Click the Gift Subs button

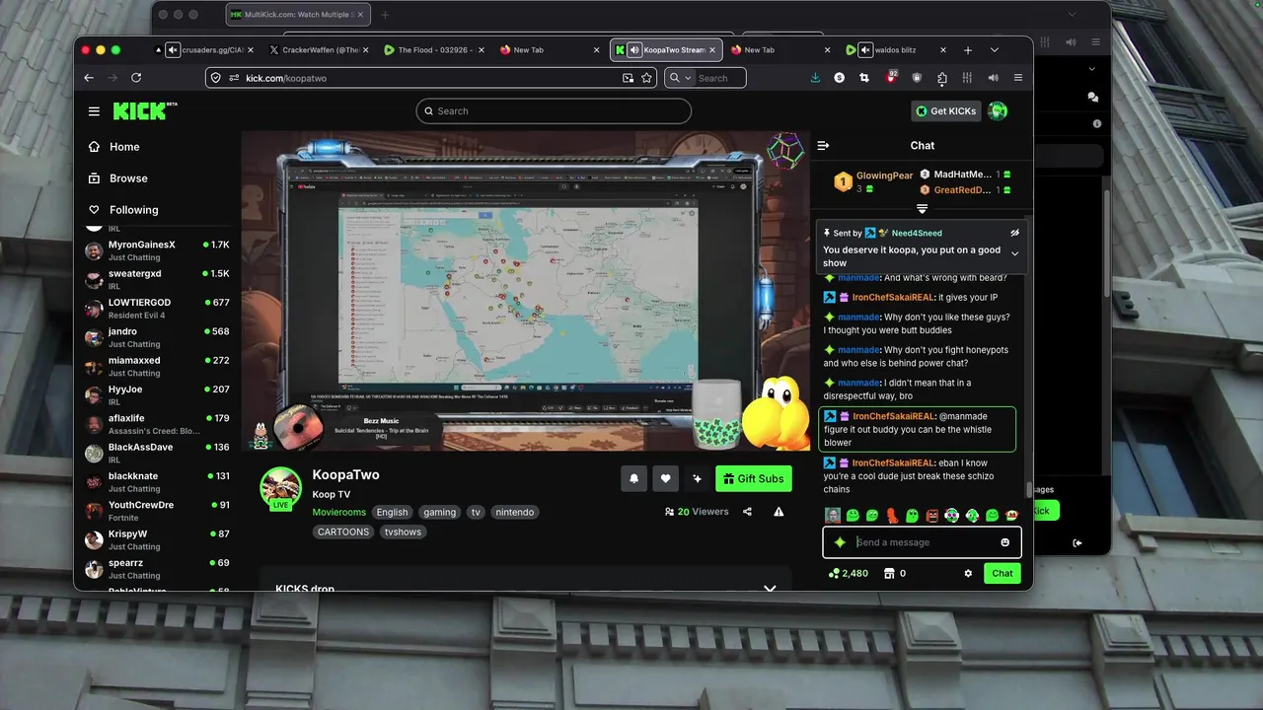pyautogui.click(x=754, y=478)
